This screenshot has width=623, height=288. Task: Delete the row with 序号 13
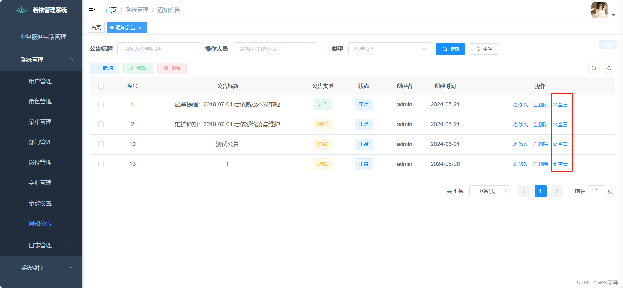point(540,164)
